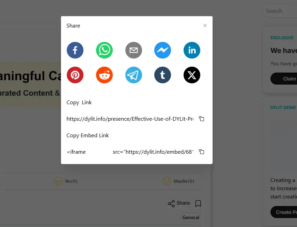297x227 pixels.
Task: Select the MayBe reaction
Action: tap(178, 181)
